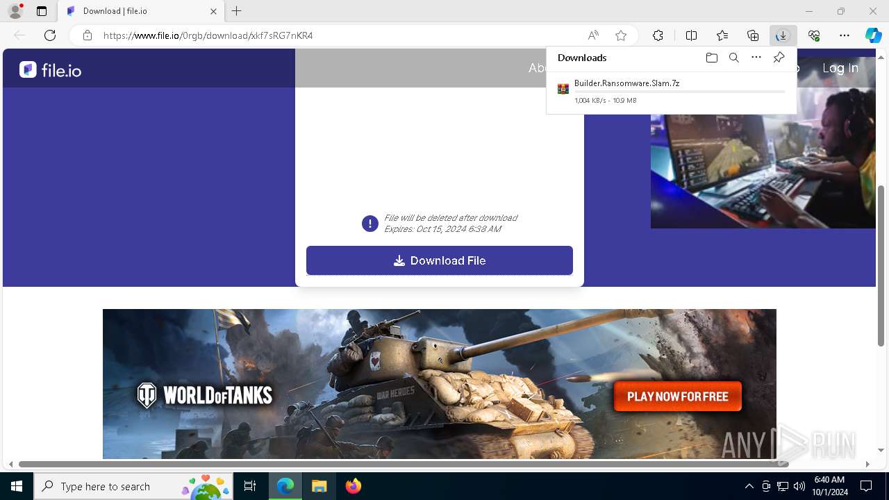Screen dimensions: 889x500
Task: Click the file.io logo
Action: [50, 69]
